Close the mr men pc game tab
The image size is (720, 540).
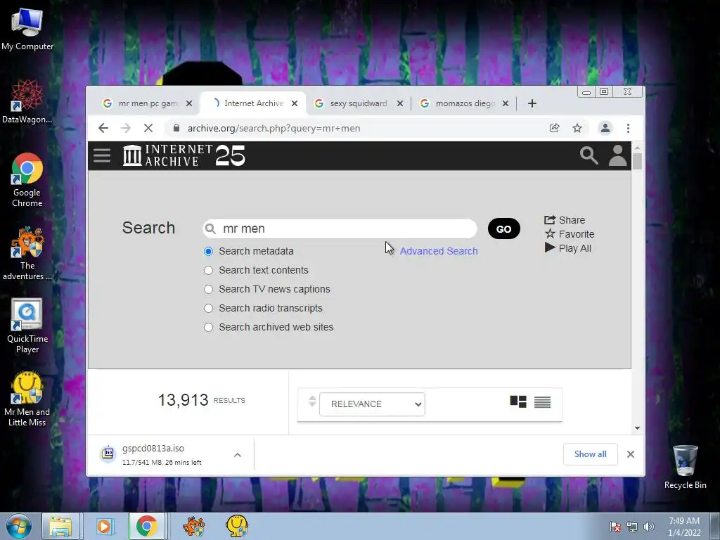189,103
